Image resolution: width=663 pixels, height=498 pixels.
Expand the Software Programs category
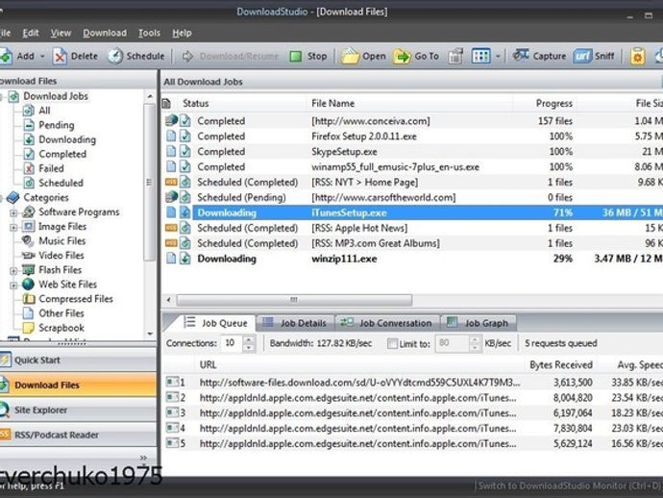click(13, 212)
